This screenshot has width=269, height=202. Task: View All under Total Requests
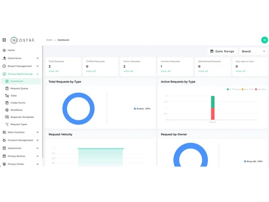click(54, 71)
